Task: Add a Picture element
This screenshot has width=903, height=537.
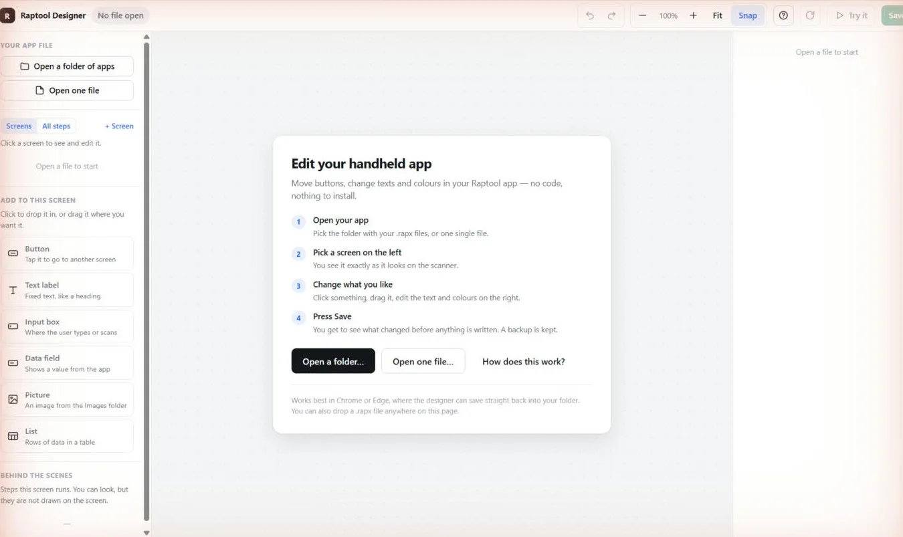Action: click(67, 399)
